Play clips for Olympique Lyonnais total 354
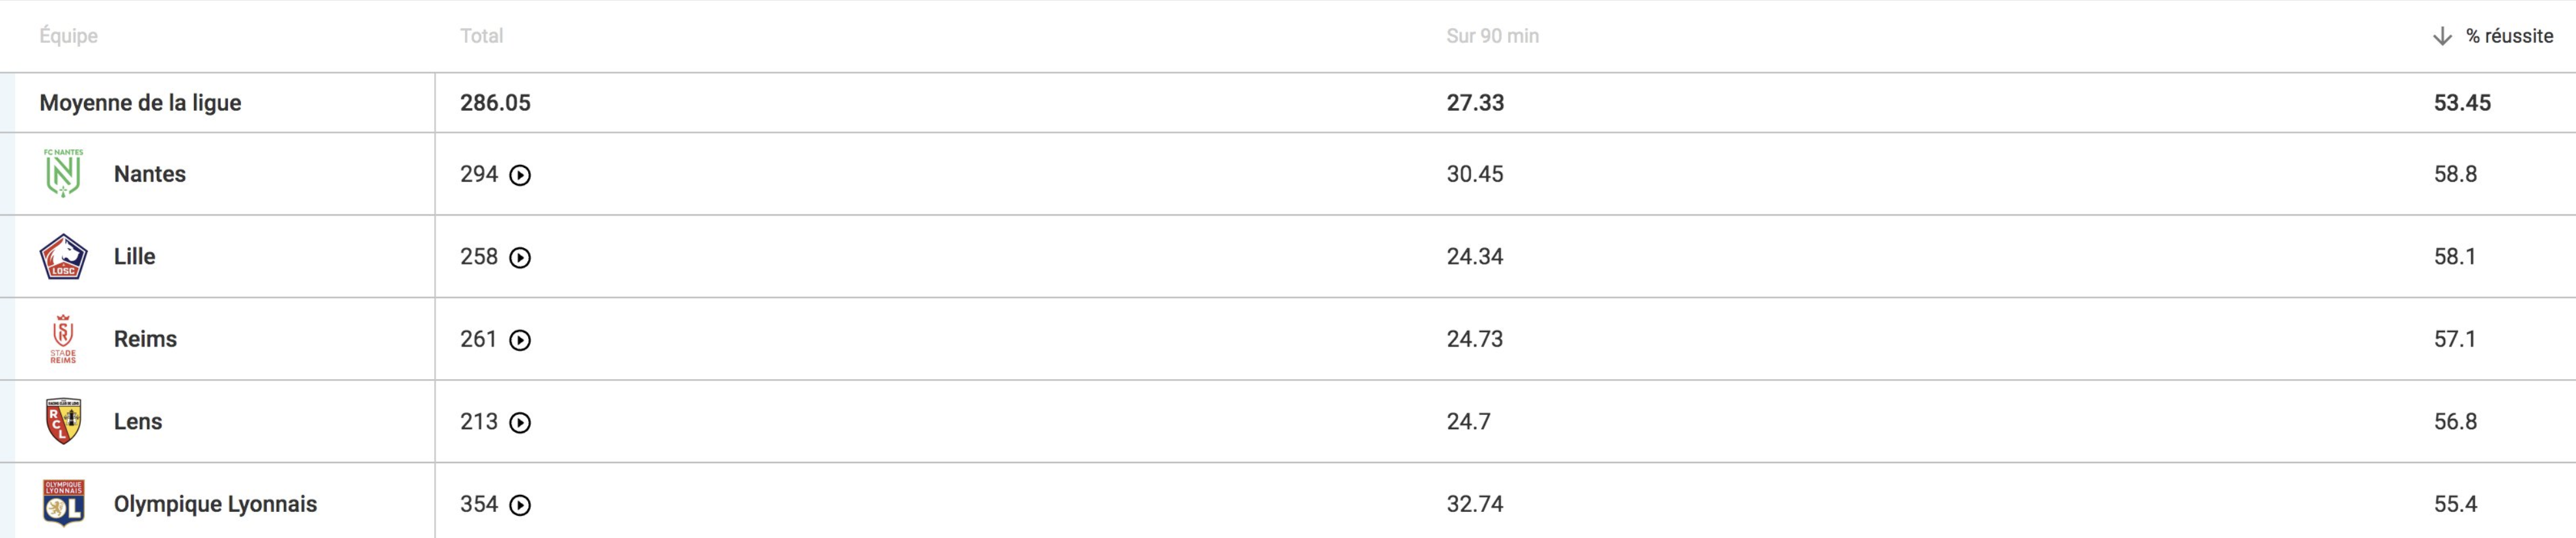Viewport: 2576px width, 538px height. point(520,505)
